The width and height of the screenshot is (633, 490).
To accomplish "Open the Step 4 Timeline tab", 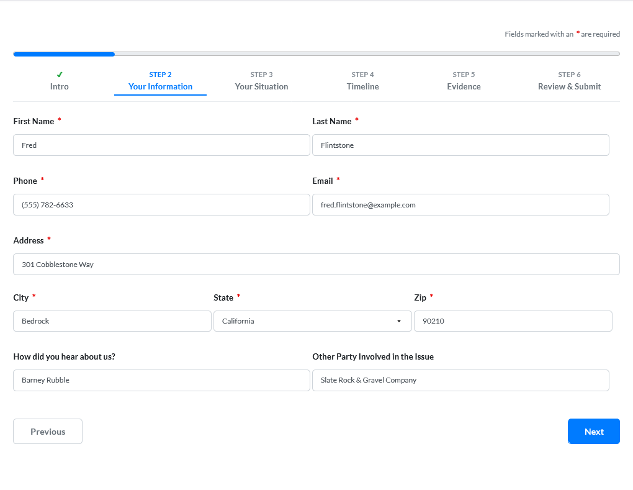I will [362, 81].
